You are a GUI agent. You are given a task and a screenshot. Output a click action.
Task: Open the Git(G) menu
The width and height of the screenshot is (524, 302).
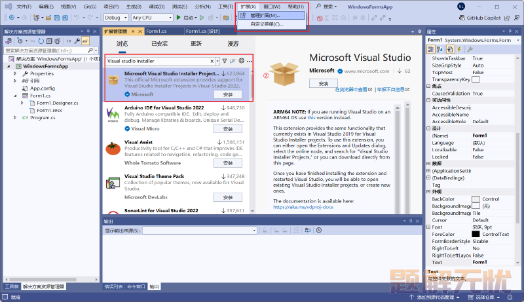90,7
